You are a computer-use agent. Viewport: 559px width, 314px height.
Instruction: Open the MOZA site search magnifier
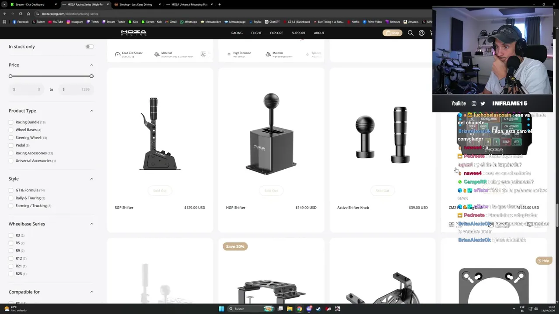tap(411, 33)
